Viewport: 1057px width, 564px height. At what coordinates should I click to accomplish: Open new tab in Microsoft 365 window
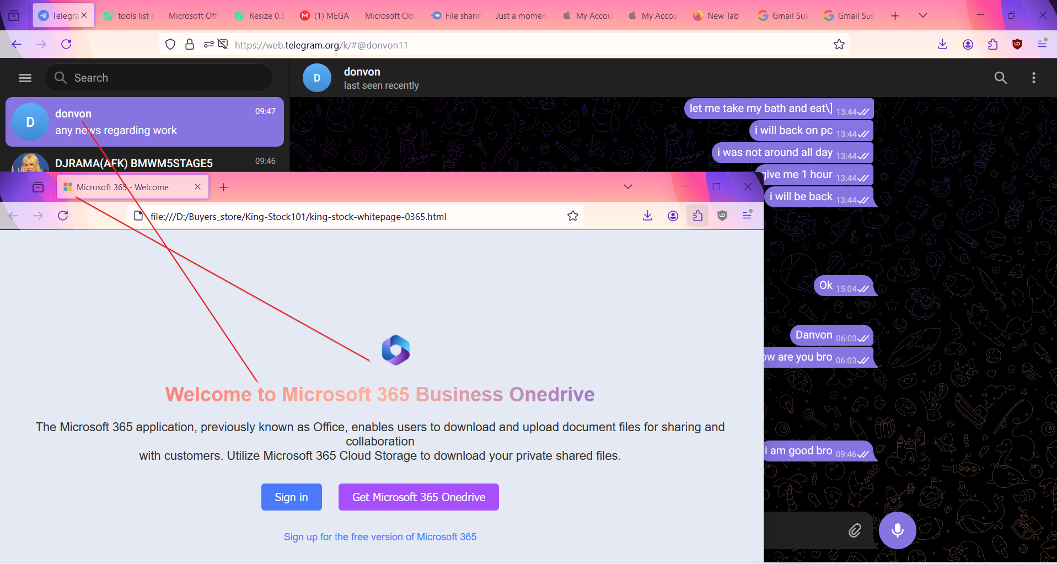tap(223, 187)
